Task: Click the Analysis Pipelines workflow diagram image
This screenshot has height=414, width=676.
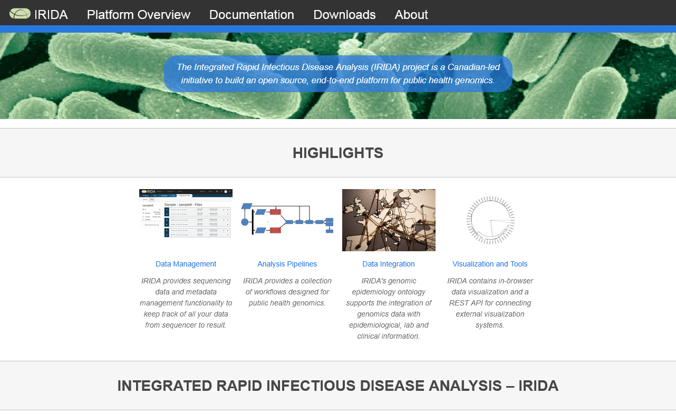Action: pos(287,218)
